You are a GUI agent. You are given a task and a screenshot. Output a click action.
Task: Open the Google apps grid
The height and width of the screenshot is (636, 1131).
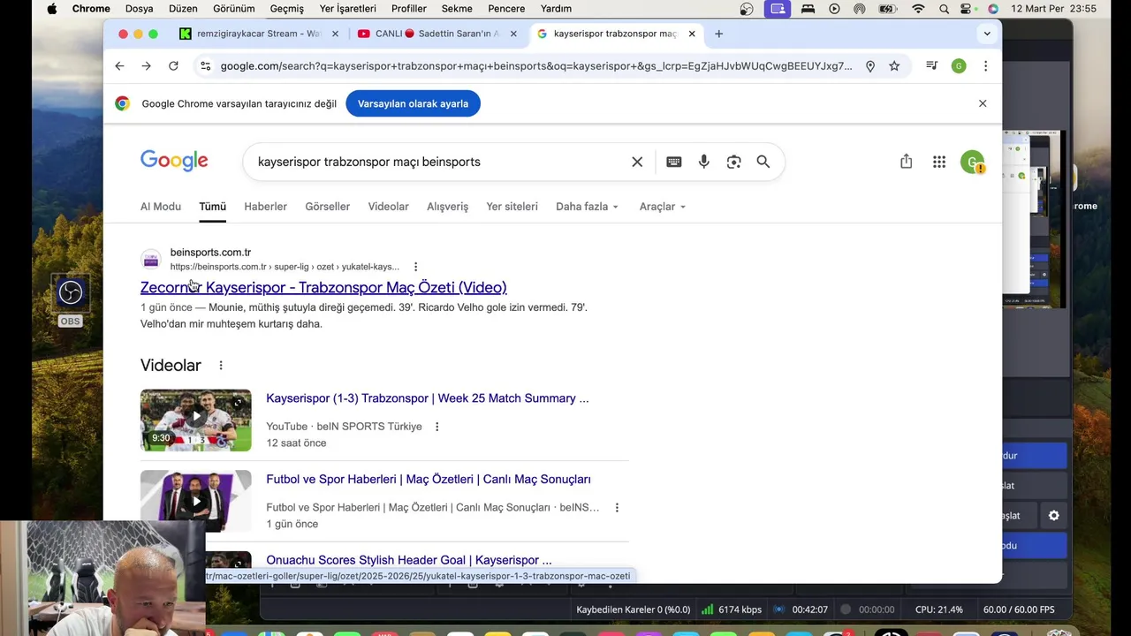coord(939,162)
